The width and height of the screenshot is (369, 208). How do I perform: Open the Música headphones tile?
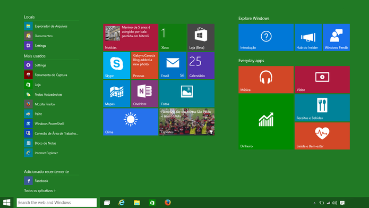point(266,79)
